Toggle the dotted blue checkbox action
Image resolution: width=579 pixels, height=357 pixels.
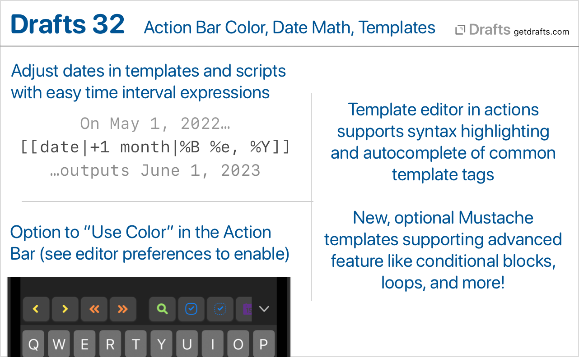pyautogui.click(x=220, y=309)
